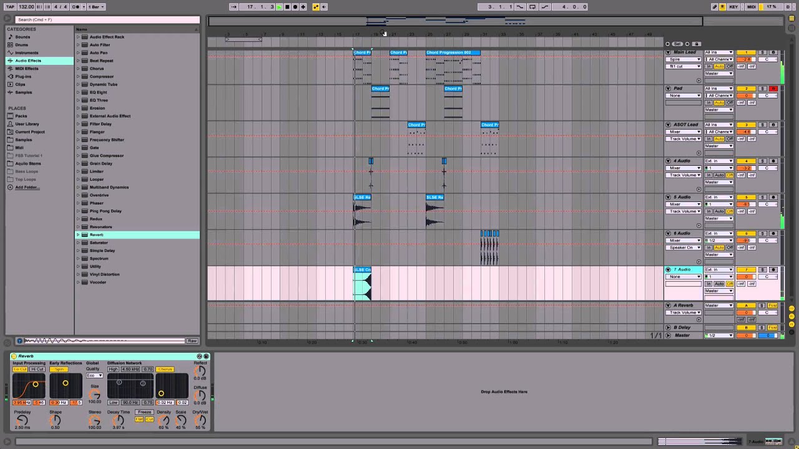Viewport: 799px width, 449px height.
Task: Toggle the KEY map mode button
Action: pyautogui.click(x=733, y=7)
